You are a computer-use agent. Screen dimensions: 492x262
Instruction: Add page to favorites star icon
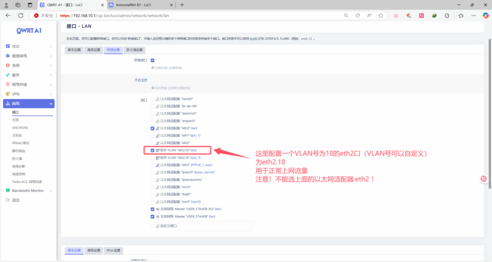point(381,15)
